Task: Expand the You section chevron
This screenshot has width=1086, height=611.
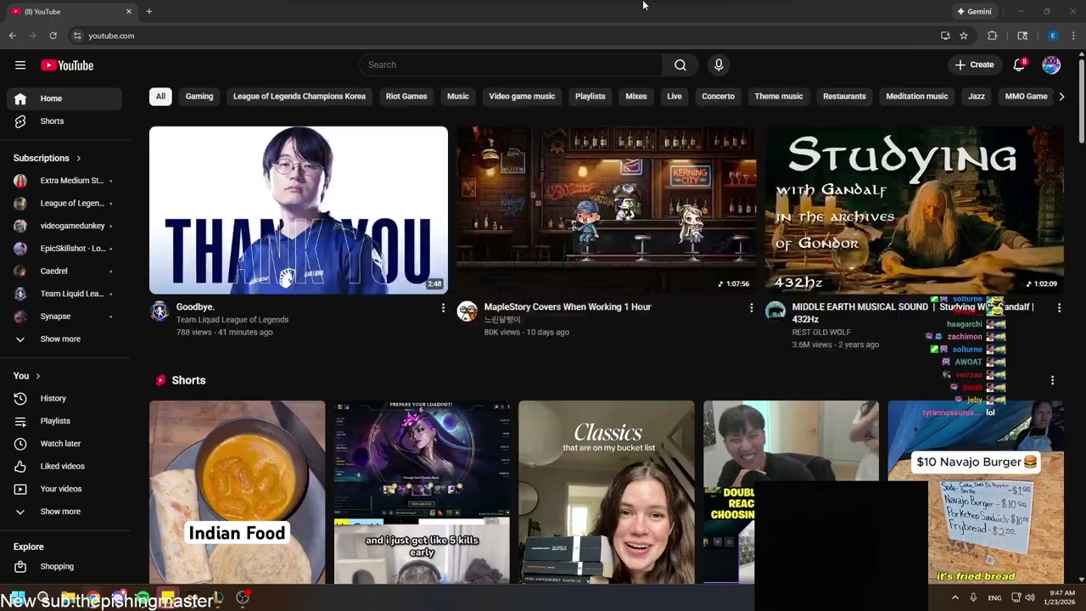Action: coord(37,376)
